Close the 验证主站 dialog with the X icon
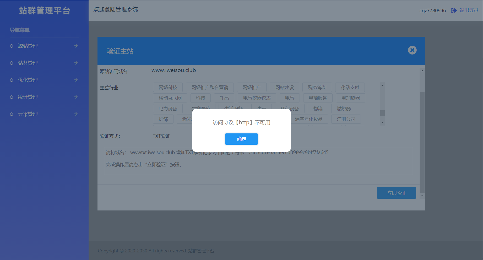 click(412, 50)
